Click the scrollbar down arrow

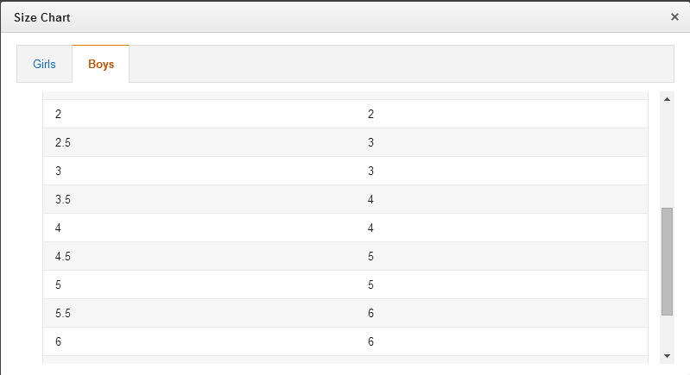tap(668, 356)
